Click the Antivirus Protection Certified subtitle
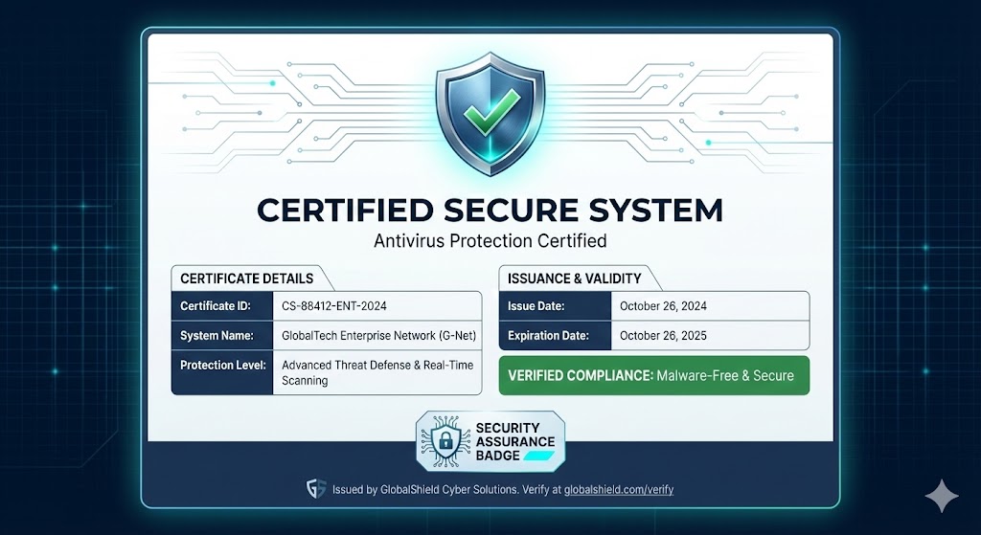 [x=490, y=240]
